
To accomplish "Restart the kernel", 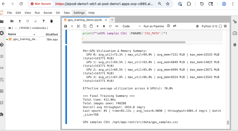I will (x=110, y=26).
